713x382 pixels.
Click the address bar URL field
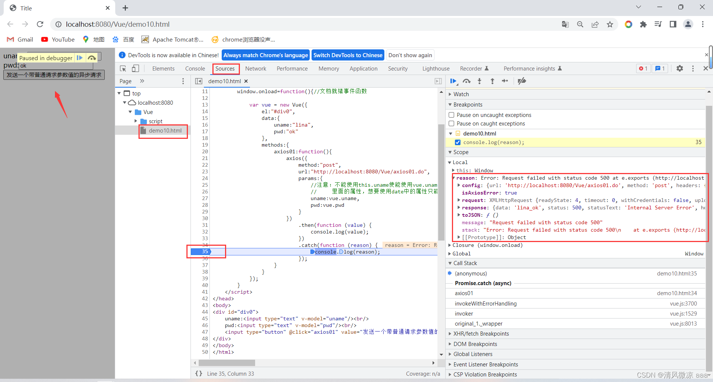[x=305, y=24]
